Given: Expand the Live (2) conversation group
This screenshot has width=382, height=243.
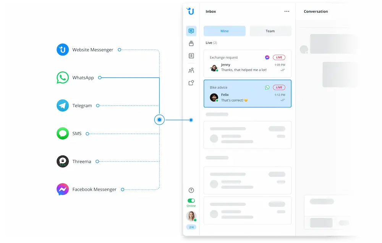Looking at the screenshot, I should (x=211, y=42).
